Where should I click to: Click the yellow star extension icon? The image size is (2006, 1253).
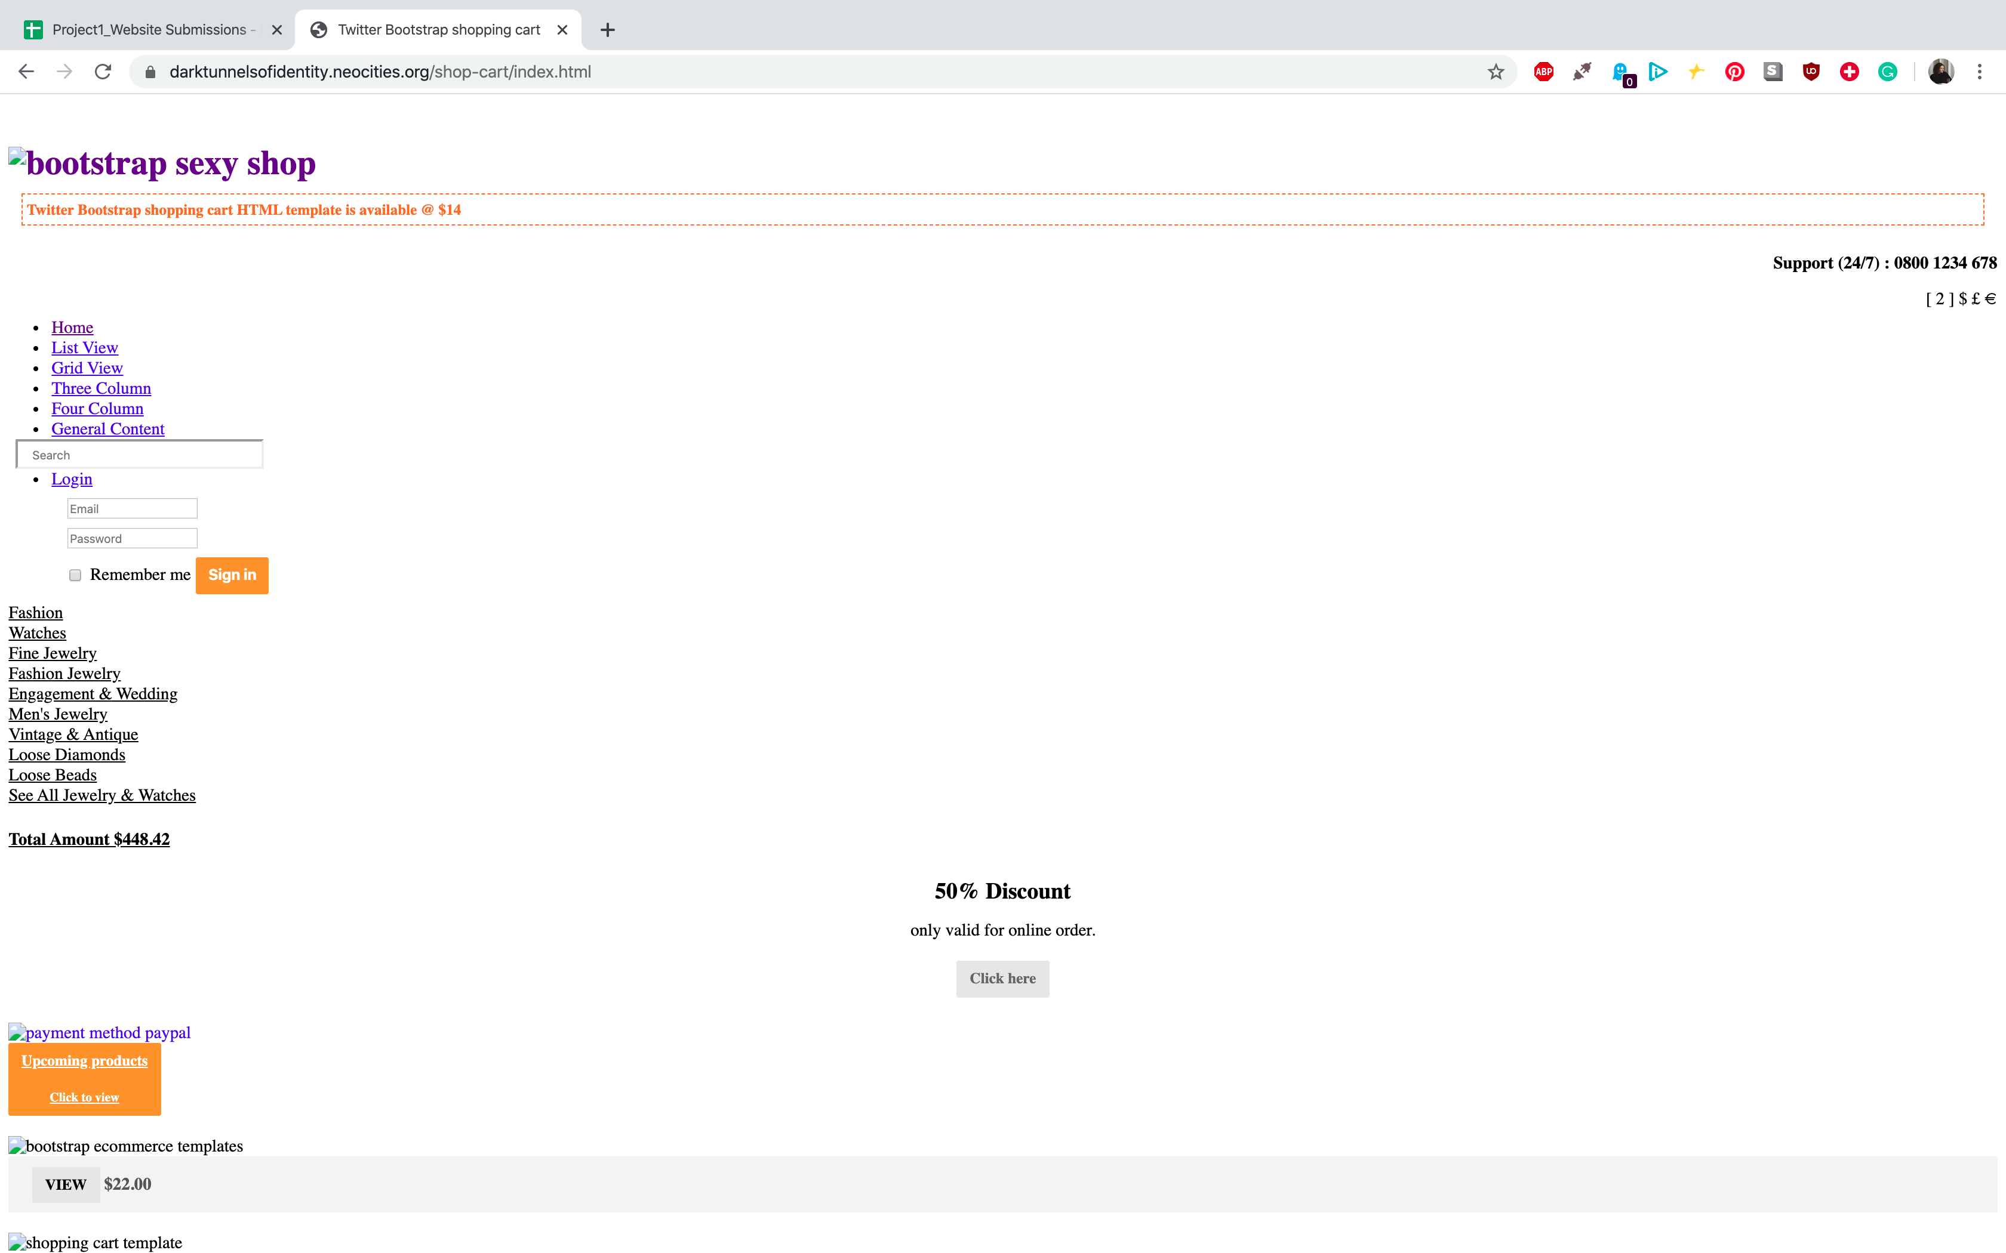pyautogui.click(x=1696, y=72)
